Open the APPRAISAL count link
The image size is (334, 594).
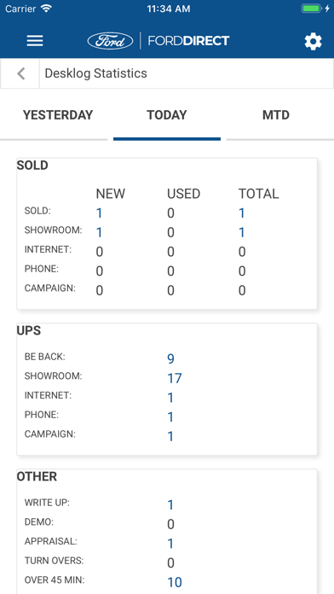pyautogui.click(x=170, y=544)
